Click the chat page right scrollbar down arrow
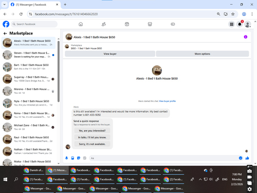The height and width of the screenshot is (193, 257). click(x=255, y=164)
